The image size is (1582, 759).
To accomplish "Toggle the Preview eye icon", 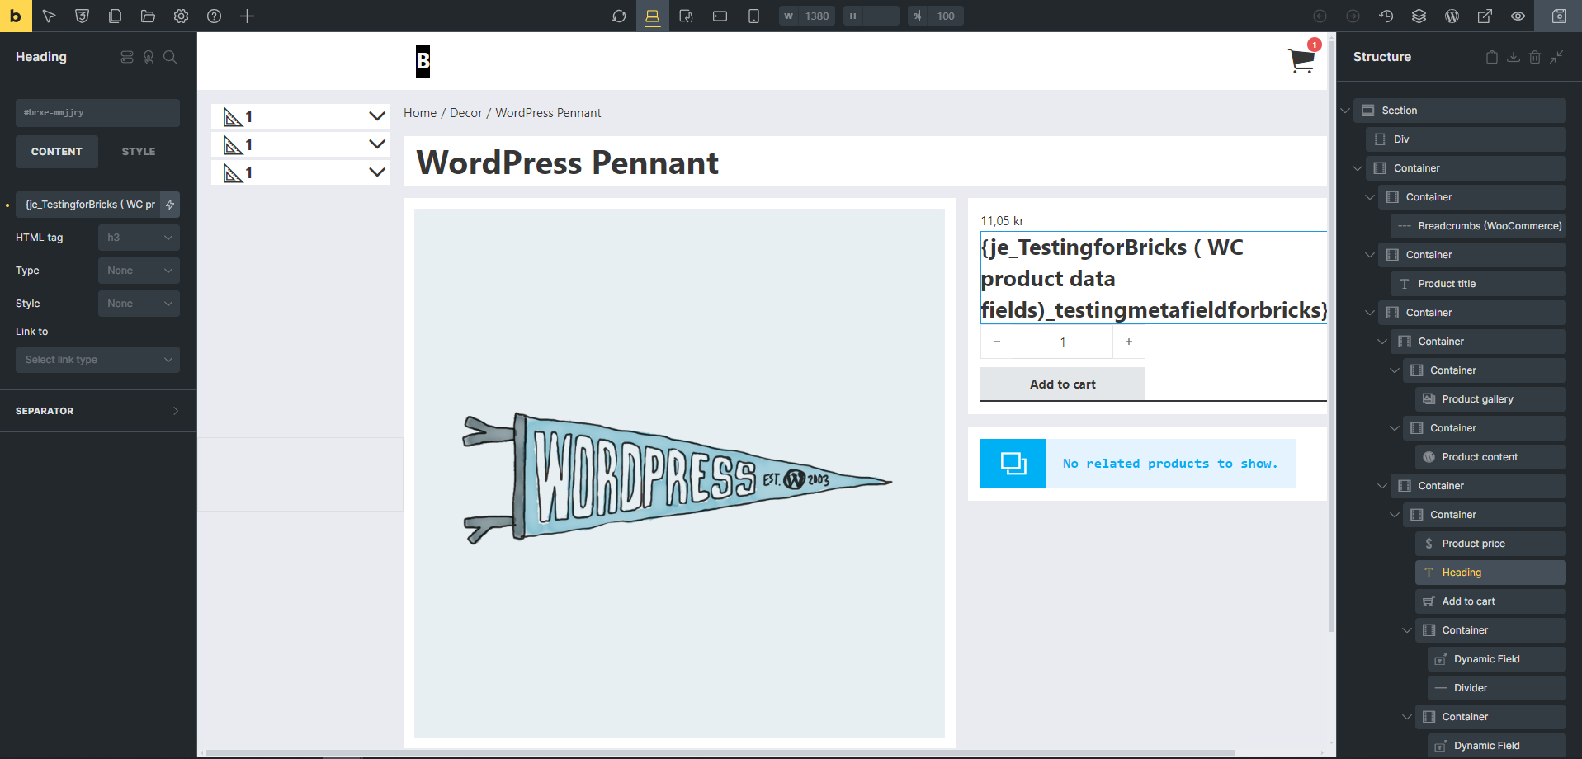I will pos(1518,16).
